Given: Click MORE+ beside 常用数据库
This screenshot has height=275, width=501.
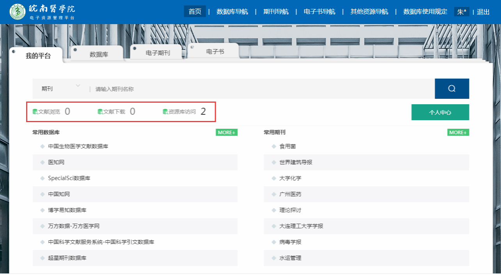Looking at the screenshot, I should 227,133.
